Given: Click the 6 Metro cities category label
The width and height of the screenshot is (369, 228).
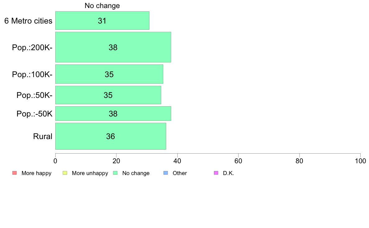Looking at the screenshot, I should pyautogui.click(x=28, y=21).
